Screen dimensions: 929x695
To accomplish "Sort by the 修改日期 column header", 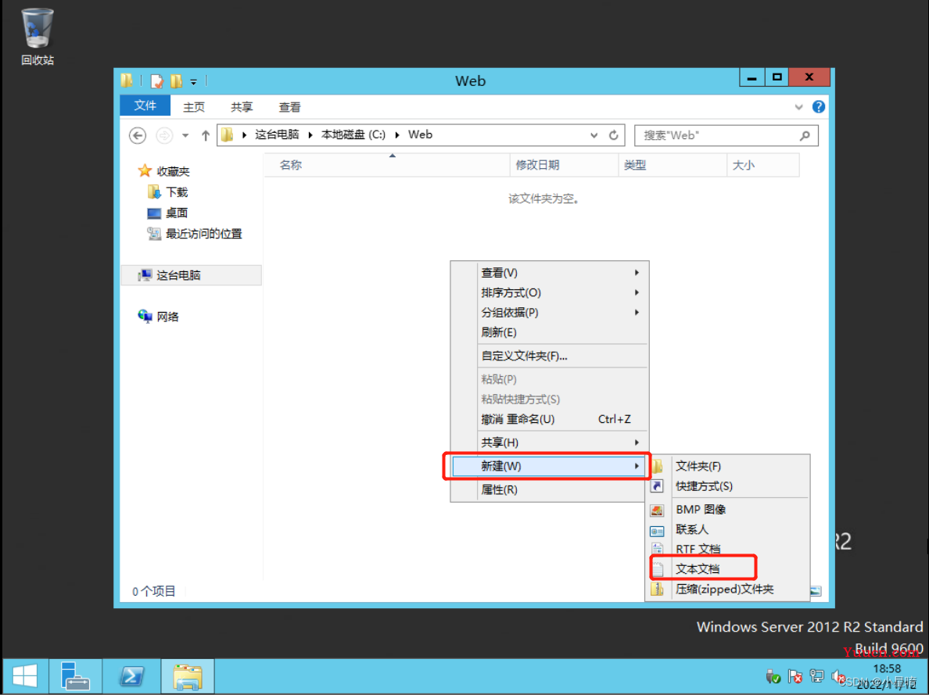I will pyautogui.click(x=564, y=165).
